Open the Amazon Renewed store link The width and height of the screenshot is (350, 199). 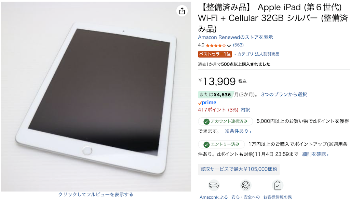point(235,37)
